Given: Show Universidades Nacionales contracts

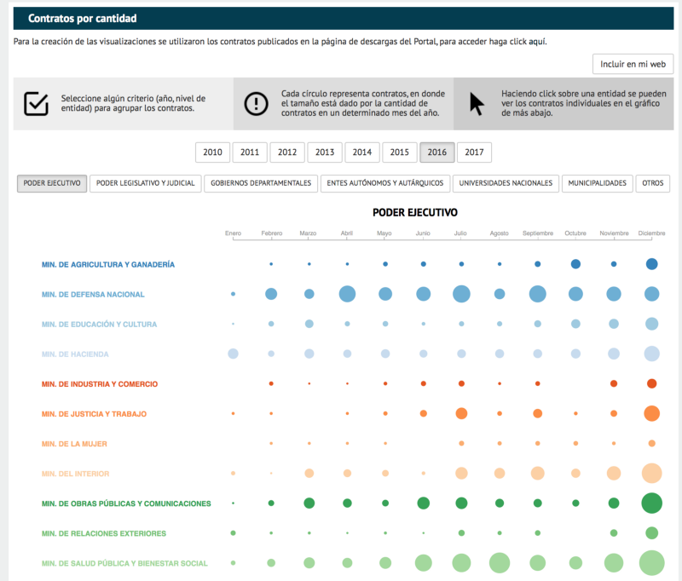Looking at the screenshot, I should tap(507, 183).
